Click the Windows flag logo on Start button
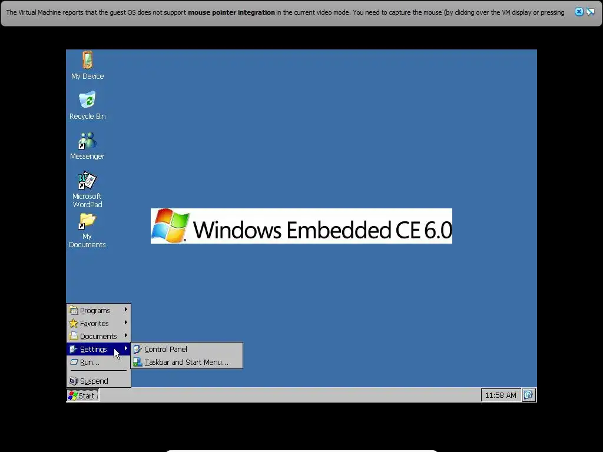 click(72, 395)
